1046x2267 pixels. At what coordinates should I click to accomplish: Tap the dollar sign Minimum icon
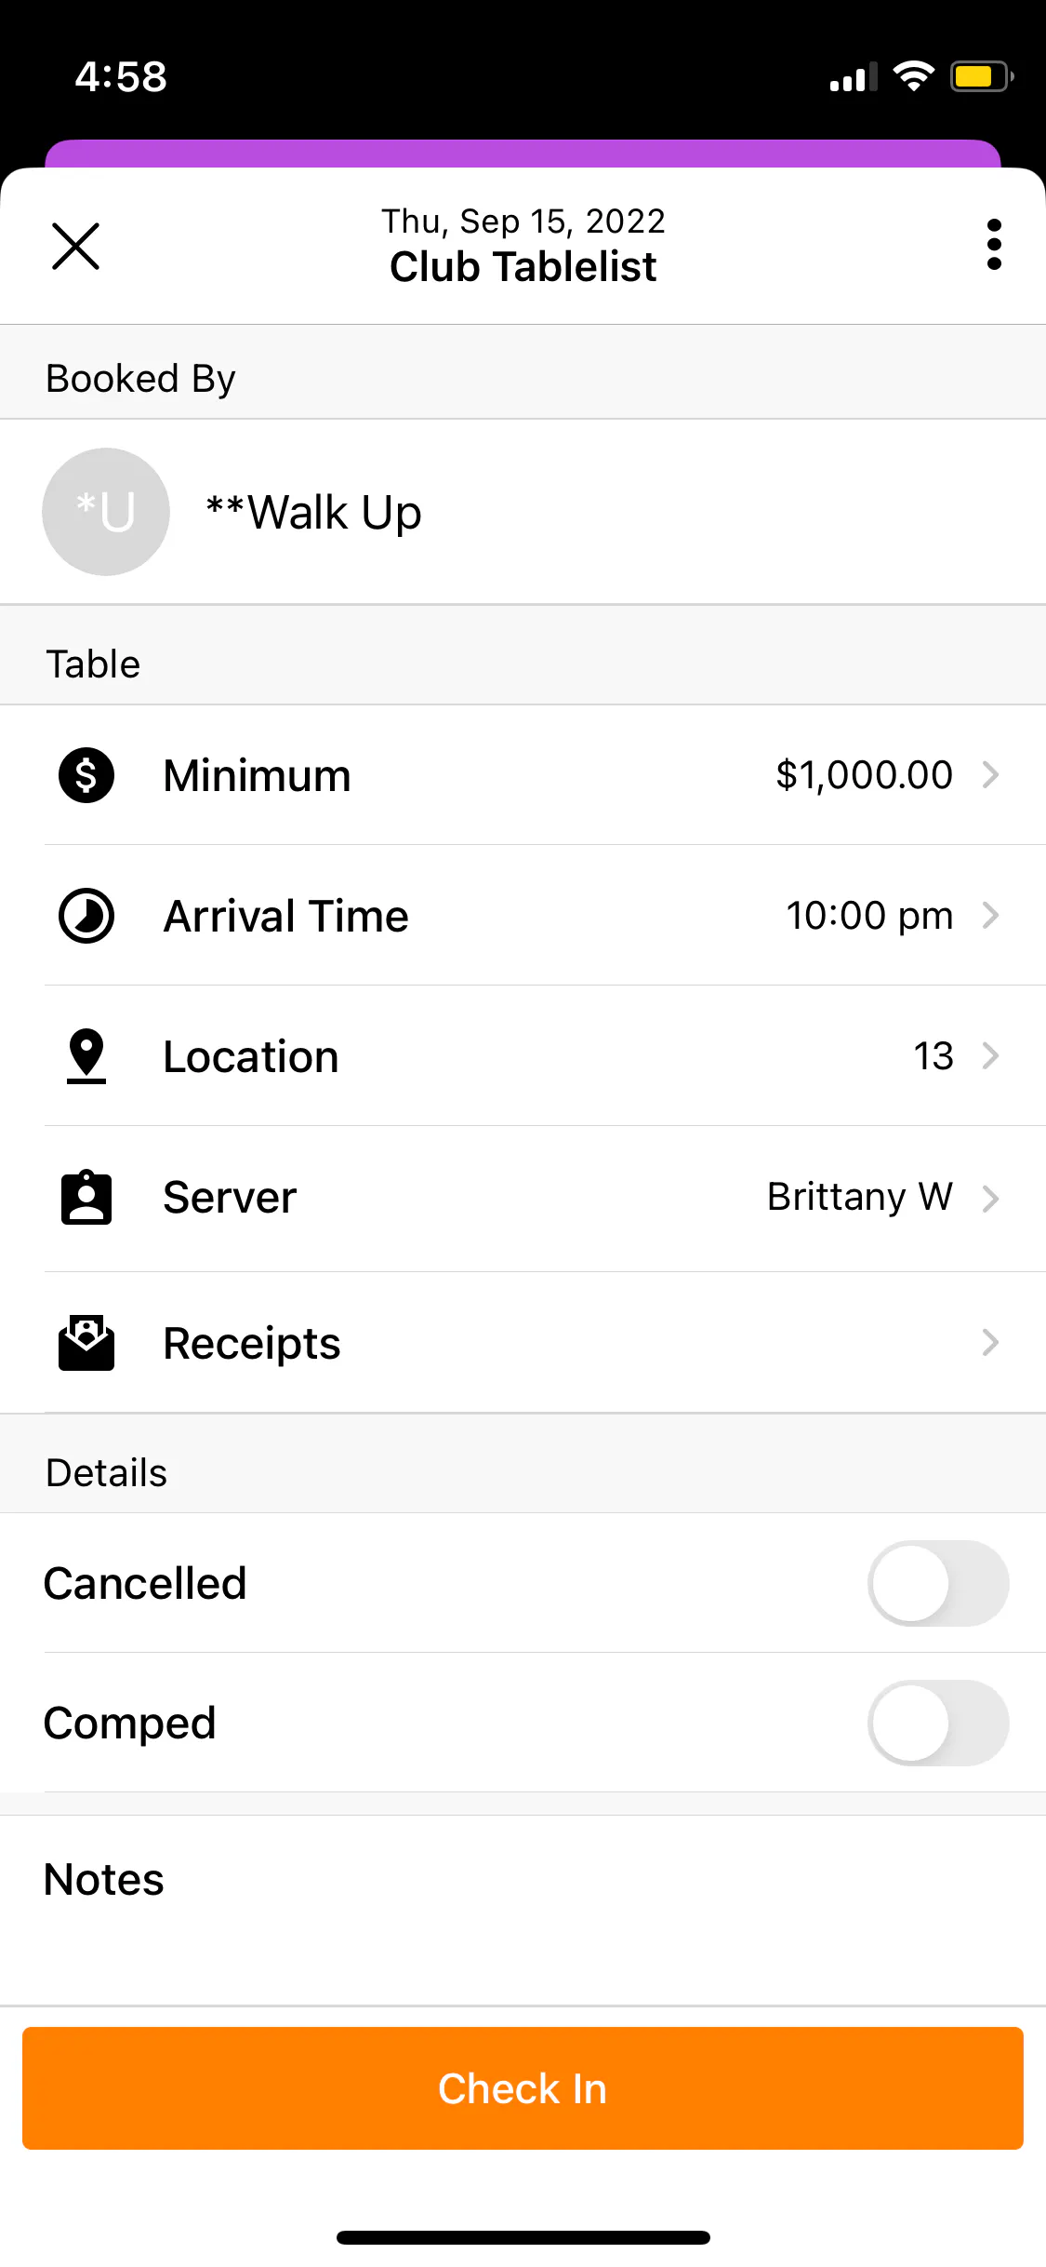(86, 775)
